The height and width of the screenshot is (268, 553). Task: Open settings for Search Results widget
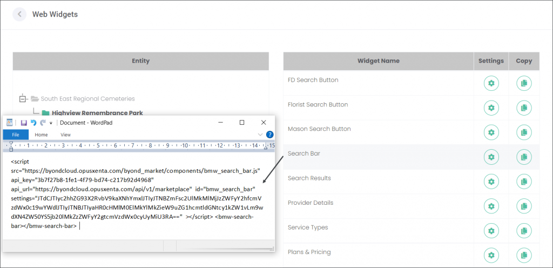tap(491, 182)
